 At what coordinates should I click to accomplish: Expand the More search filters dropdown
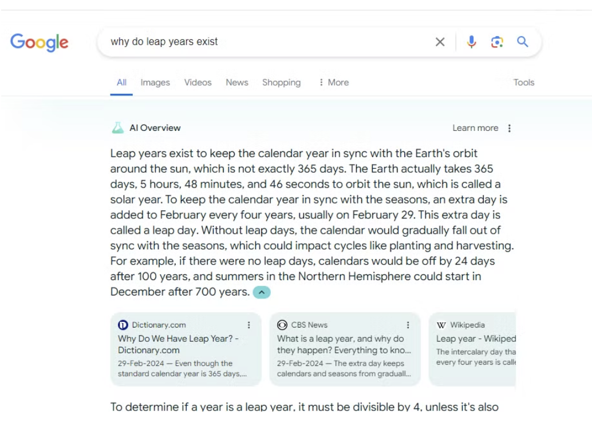coord(334,82)
